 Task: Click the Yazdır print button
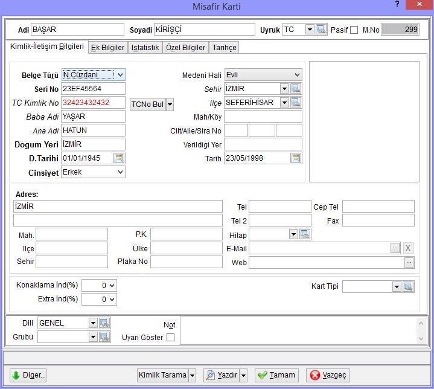[x=222, y=376]
